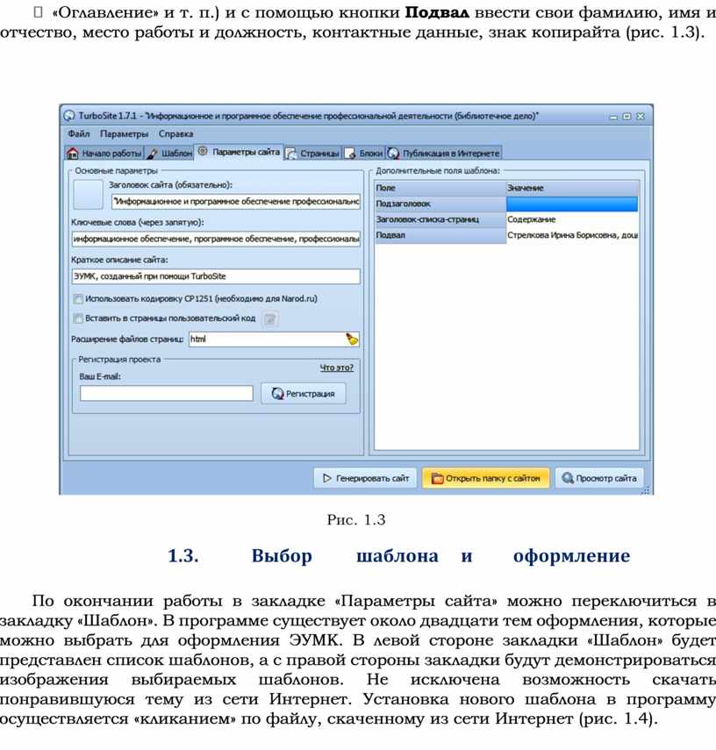Click the Заголовок сайта input field
The width and height of the screenshot is (716, 750).
(235, 202)
